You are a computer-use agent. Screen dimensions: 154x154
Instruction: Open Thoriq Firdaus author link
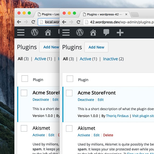pos(117,116)
